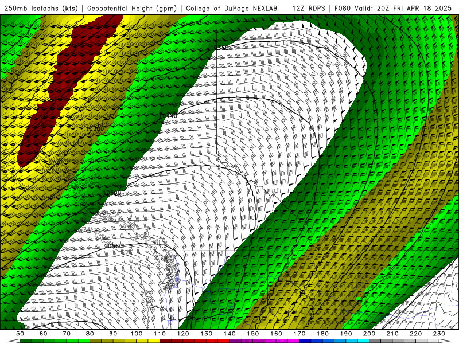
Task: Select the 'Geopotential Height (gpm)' header text
Action: (132, 8)
